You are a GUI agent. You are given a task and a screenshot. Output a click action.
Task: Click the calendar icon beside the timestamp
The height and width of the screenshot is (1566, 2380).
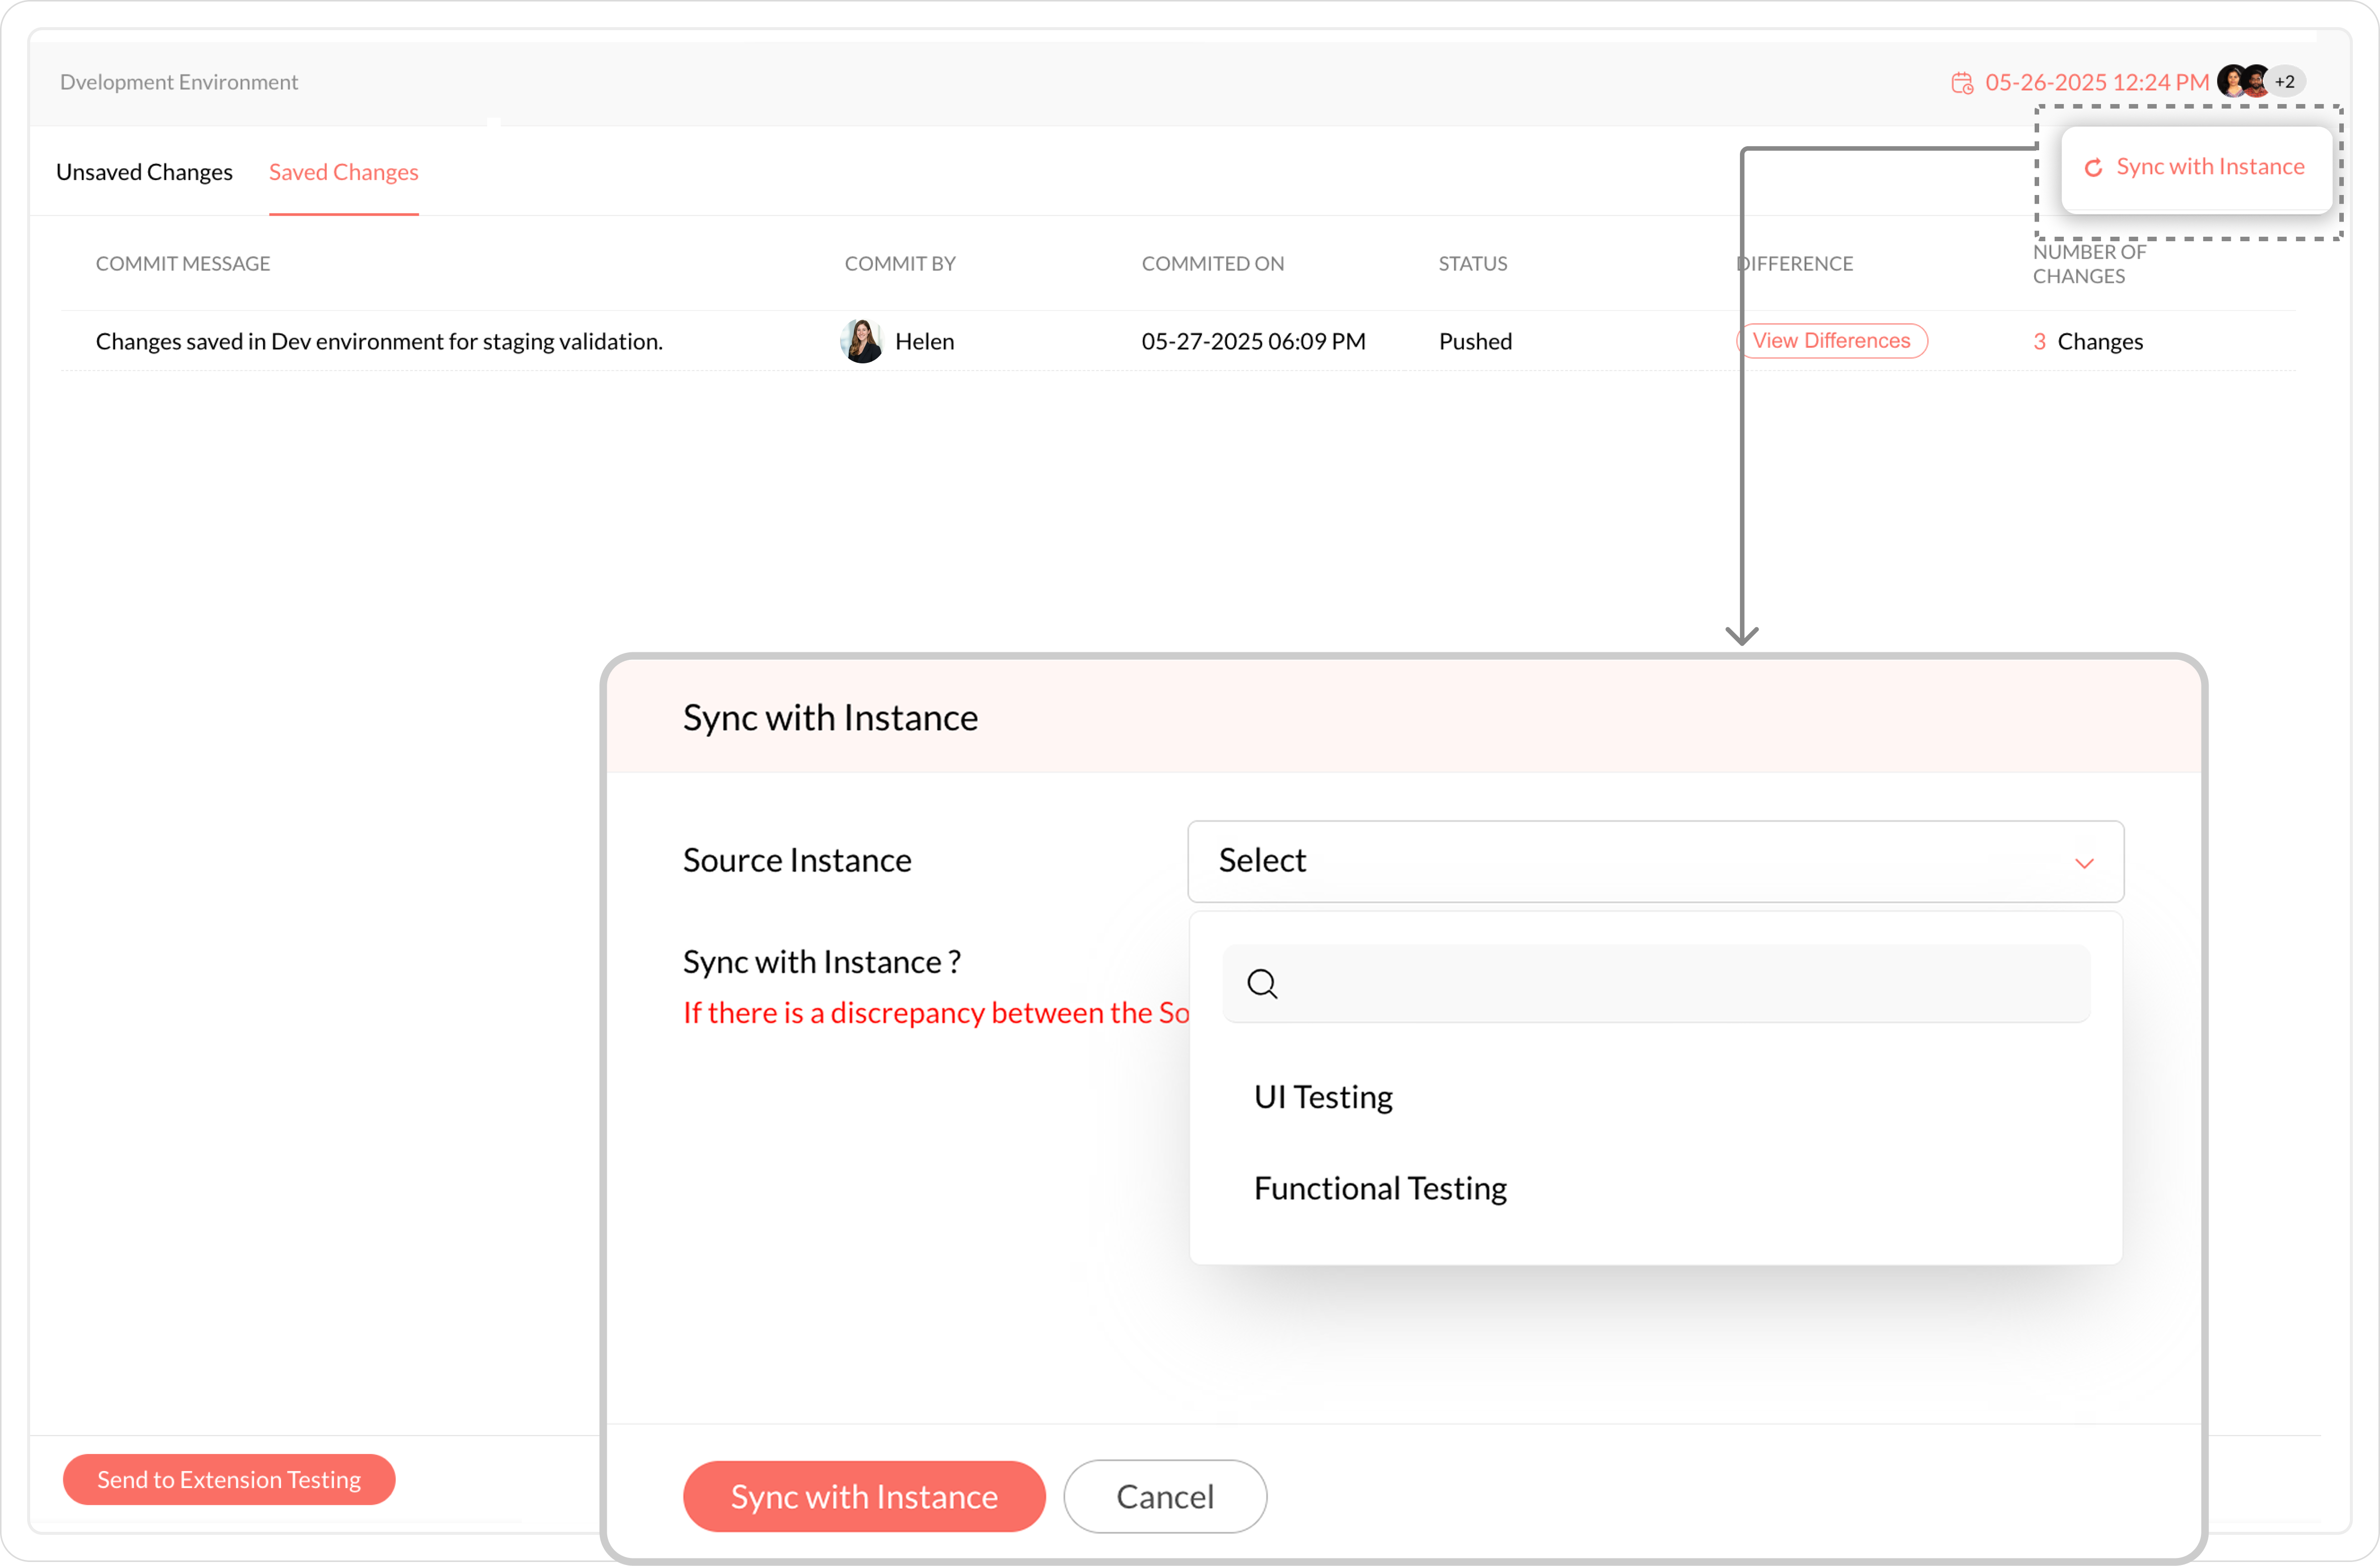pos(1962,83)
